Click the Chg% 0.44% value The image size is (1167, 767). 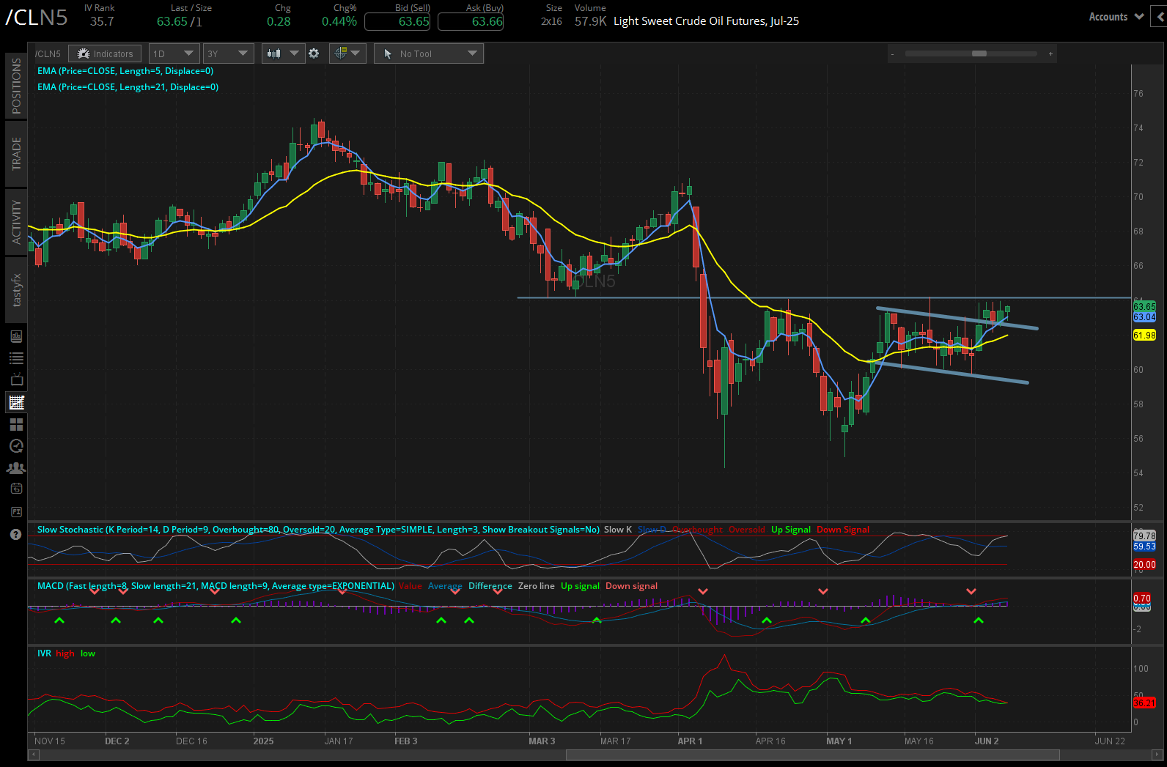[339, 21]
